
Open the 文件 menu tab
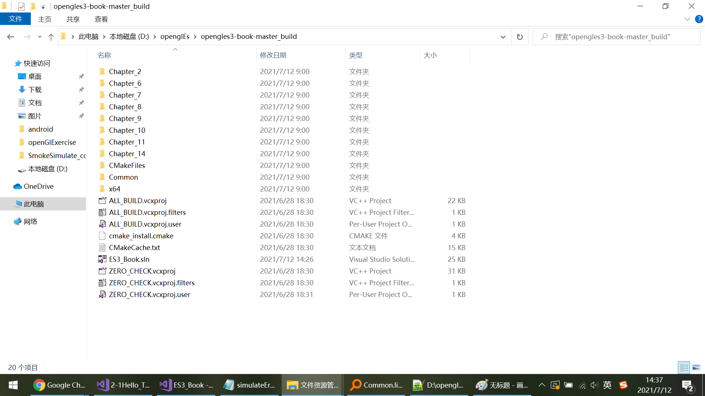[x=15, y=19]
